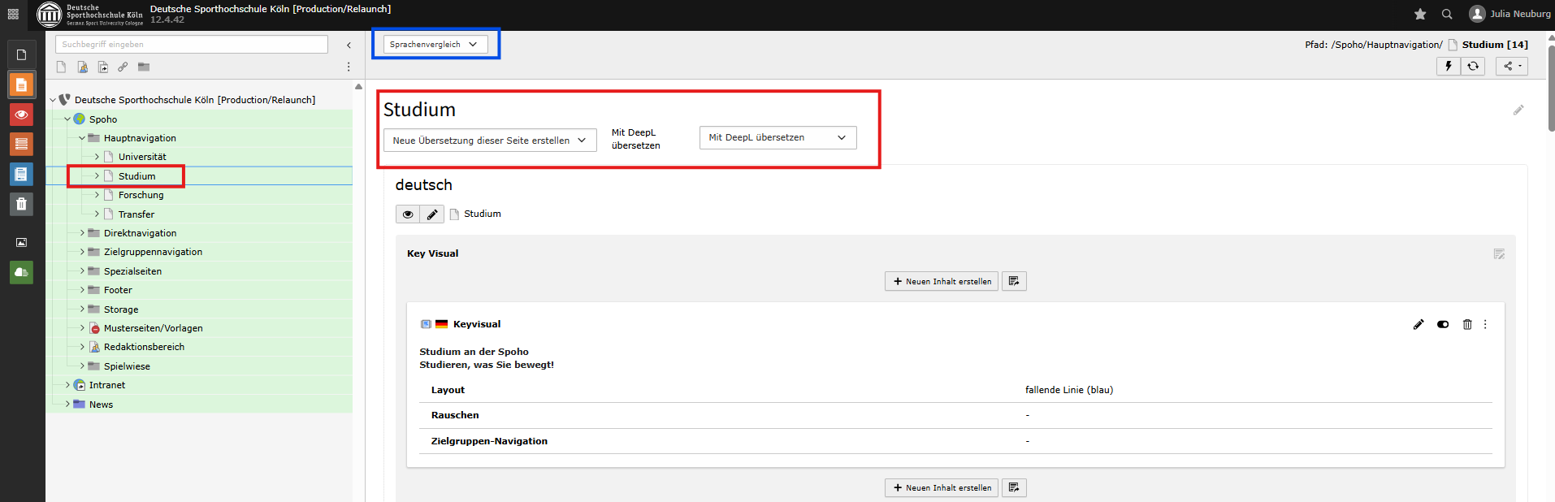Edit Keyvisual element with pencil icon
The image size is (1555, 502).
(1419, 324)
